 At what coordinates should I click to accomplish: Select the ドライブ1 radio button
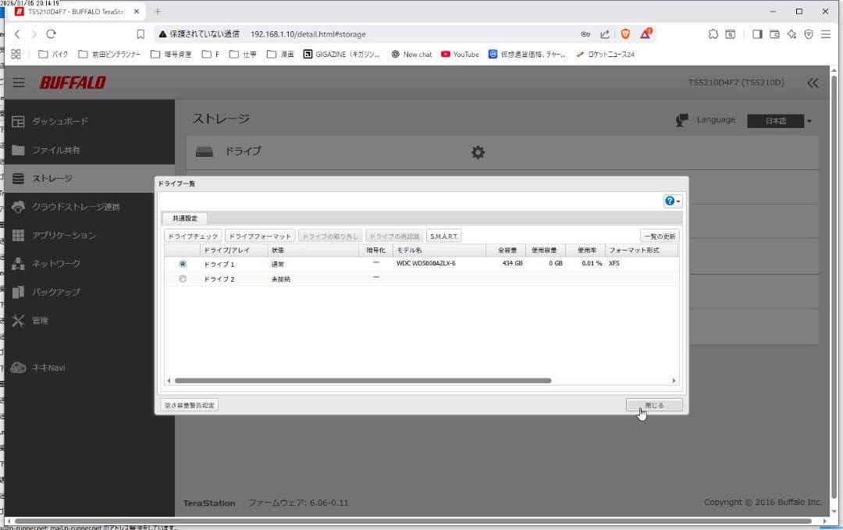pos(182,263)
